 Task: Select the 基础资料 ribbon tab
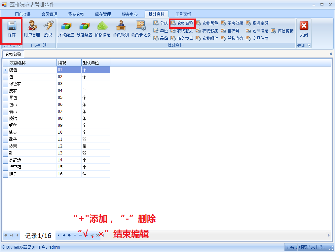(x=156, y=14)
